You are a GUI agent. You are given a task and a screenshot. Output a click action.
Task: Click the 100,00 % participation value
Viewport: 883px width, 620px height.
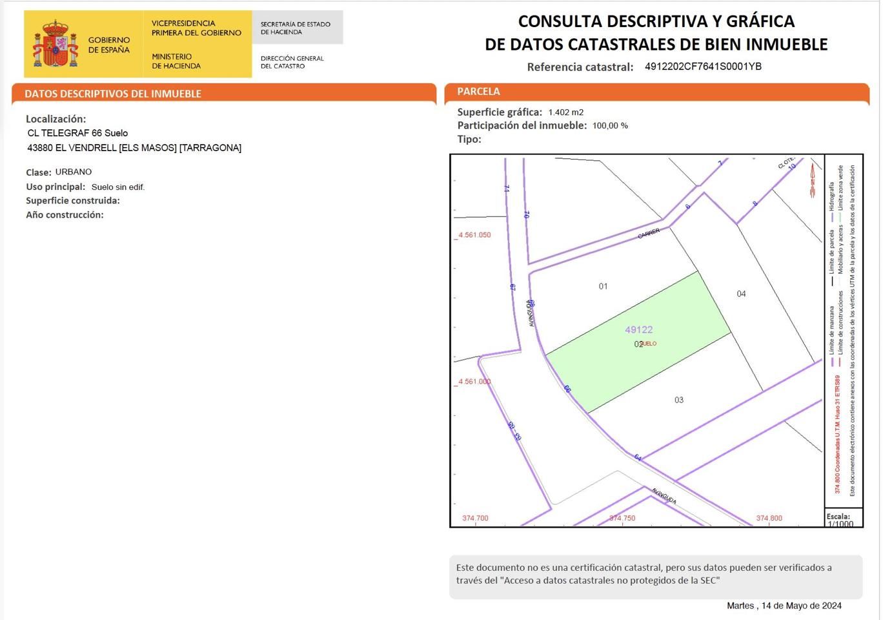tap(610, 126)
